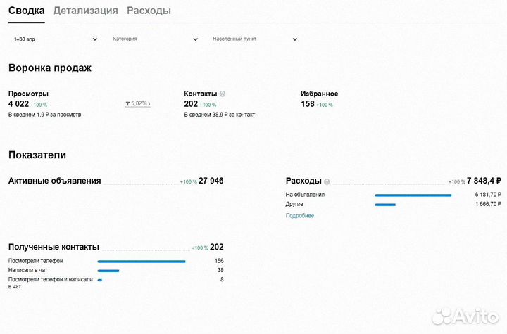Switch to the Детализация tab
The image size is (507, 334).
[x=85, y=11]
